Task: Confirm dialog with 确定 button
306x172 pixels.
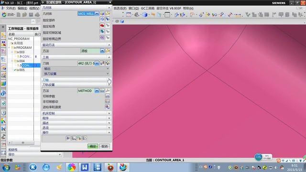Action: [93, 146]
